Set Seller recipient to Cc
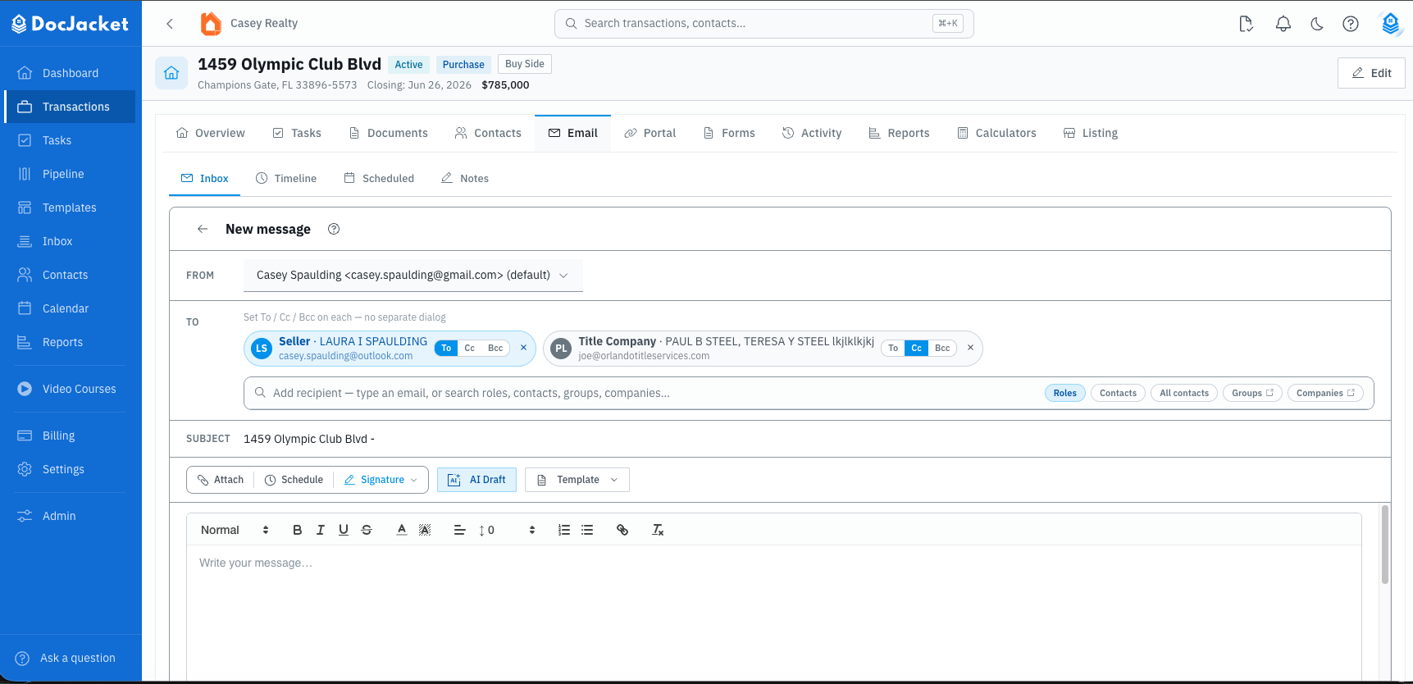This screenshot has height=684, width=1413. tap(470, 348)
